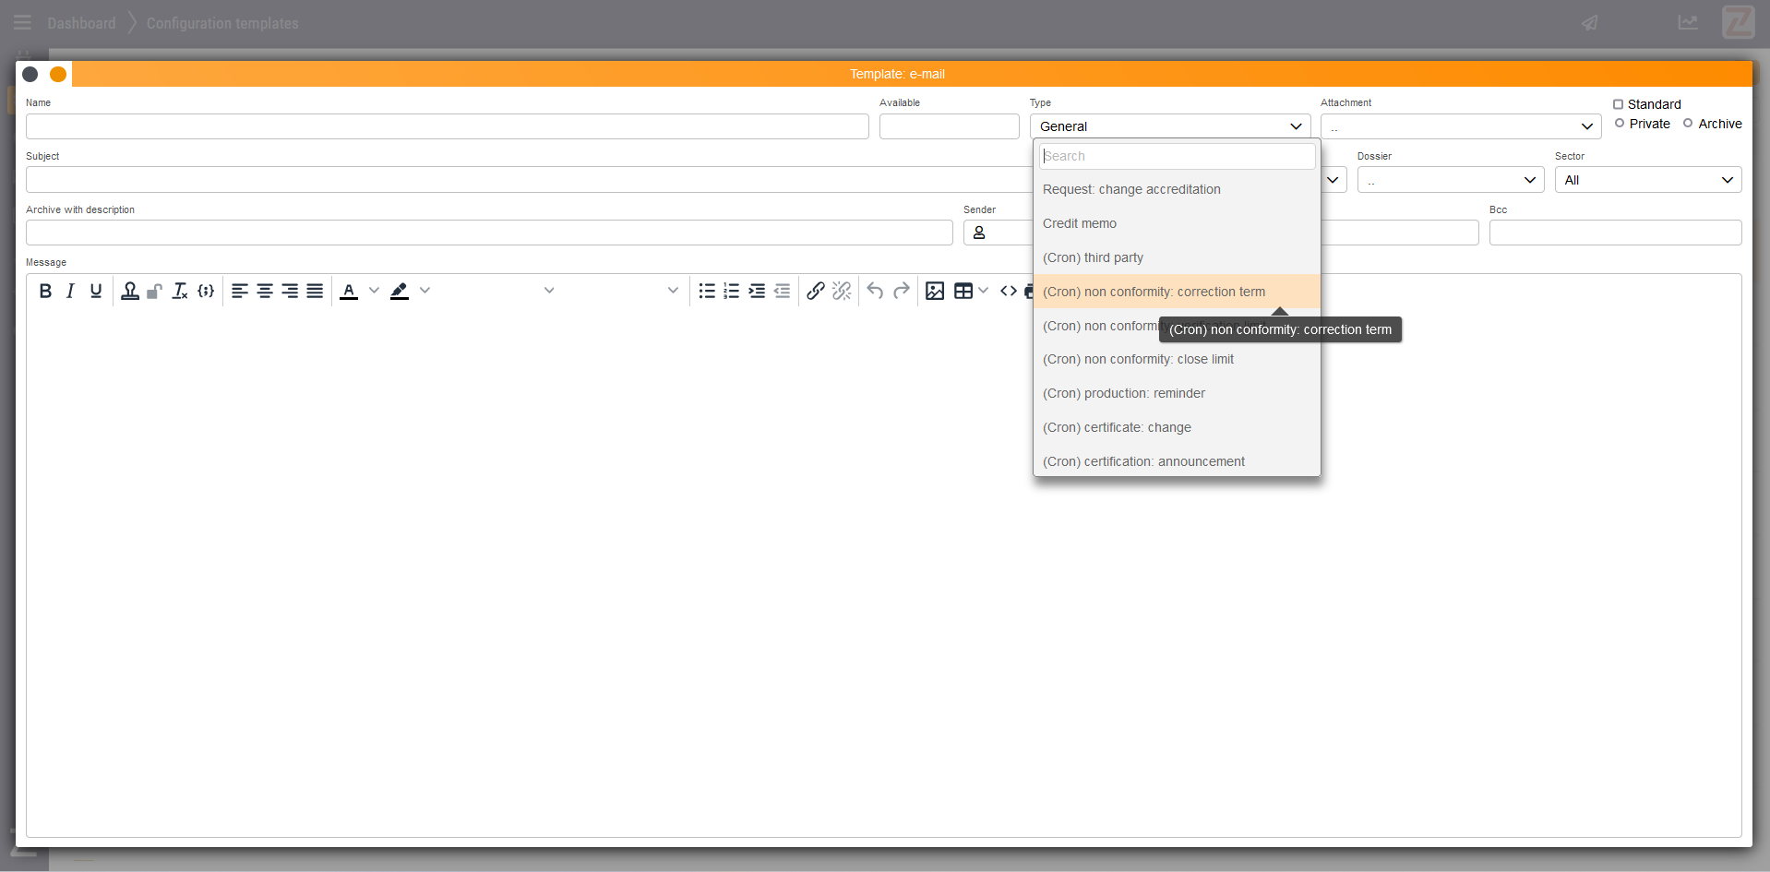The height and width of the screenshot is (872, 1770).
Task: Open the Attachment dropdown
Action: point(1460,126)
